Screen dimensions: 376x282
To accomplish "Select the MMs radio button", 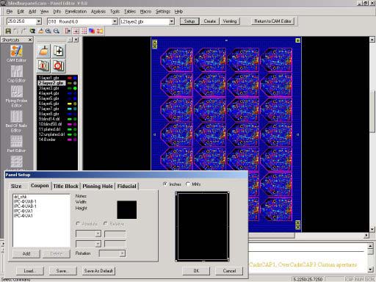I will click(x=188, y=184).
